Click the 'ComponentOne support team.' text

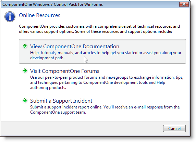(58, 112)
